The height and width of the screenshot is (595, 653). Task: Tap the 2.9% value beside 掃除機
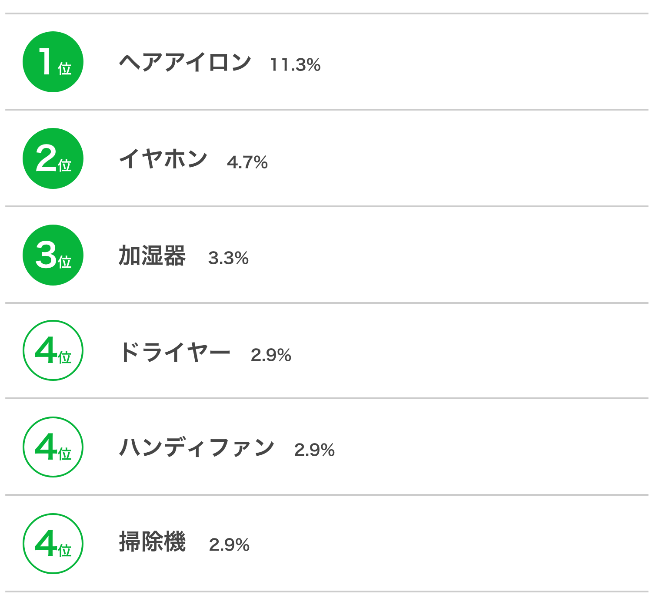coord(229,545)
